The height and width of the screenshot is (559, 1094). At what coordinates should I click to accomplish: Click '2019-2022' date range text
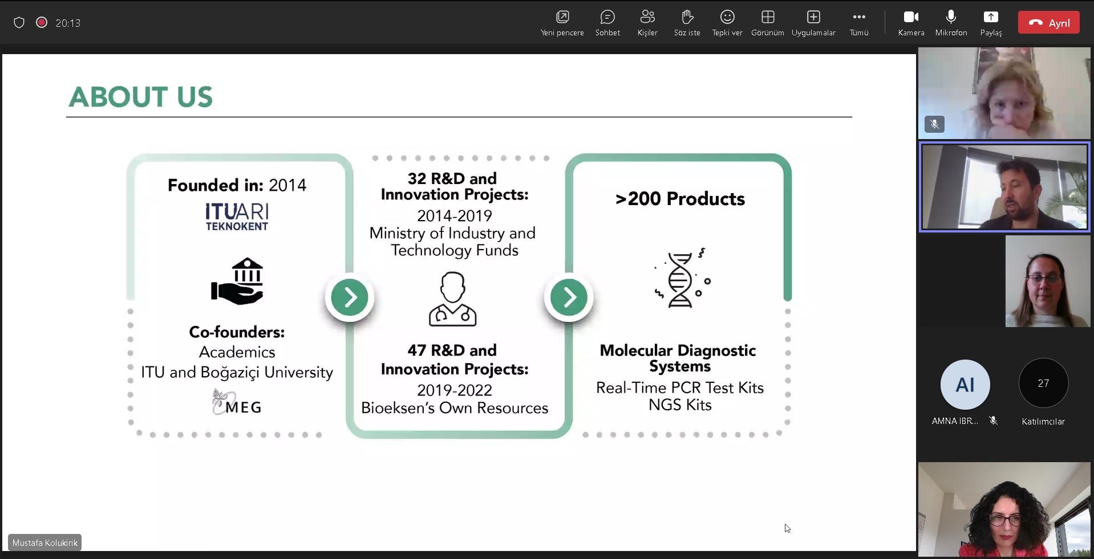(x=455, y=390)
